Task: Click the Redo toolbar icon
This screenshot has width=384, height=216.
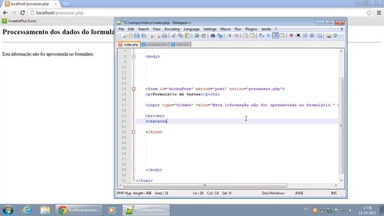Action: coord(203,36)
